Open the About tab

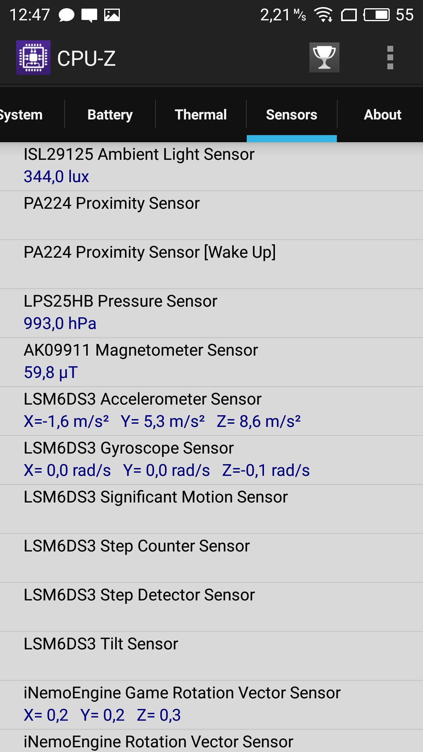point(383,114)
